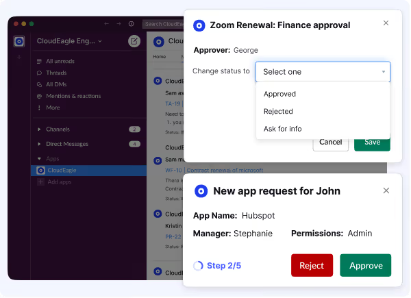Click Save in Zoom Renewal dialog
Image resolution: width=411 pixels, height=298 pixels.
[372, 143]
